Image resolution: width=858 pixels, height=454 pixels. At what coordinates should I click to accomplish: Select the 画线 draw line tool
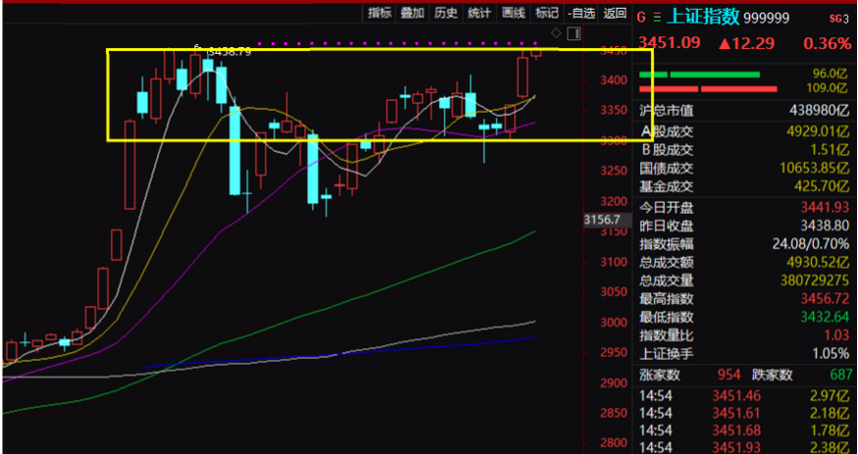[513, 13]
